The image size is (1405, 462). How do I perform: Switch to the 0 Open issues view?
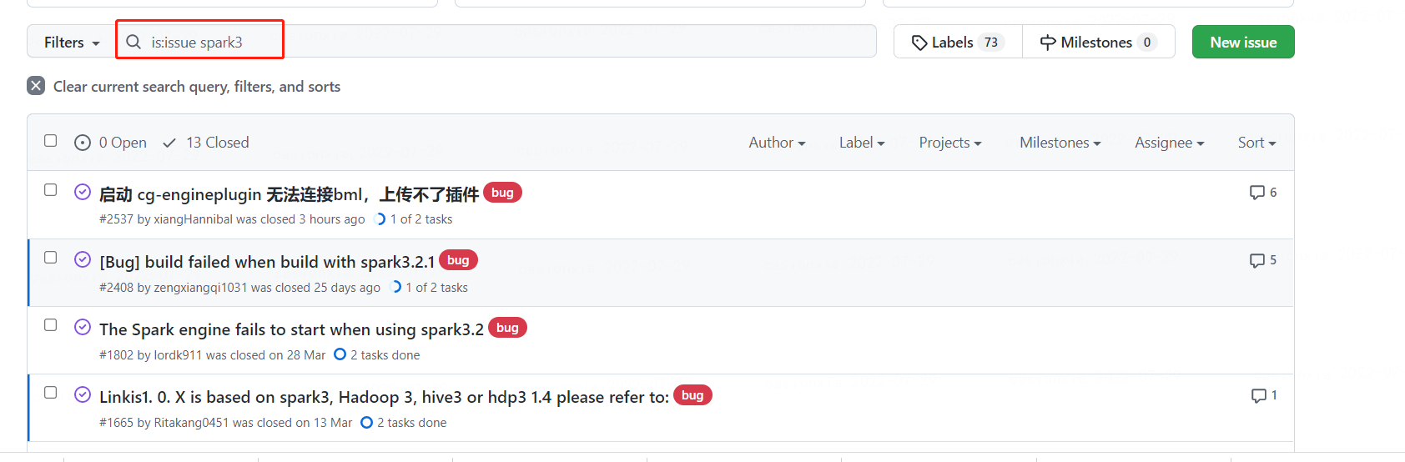pos(111,143)
